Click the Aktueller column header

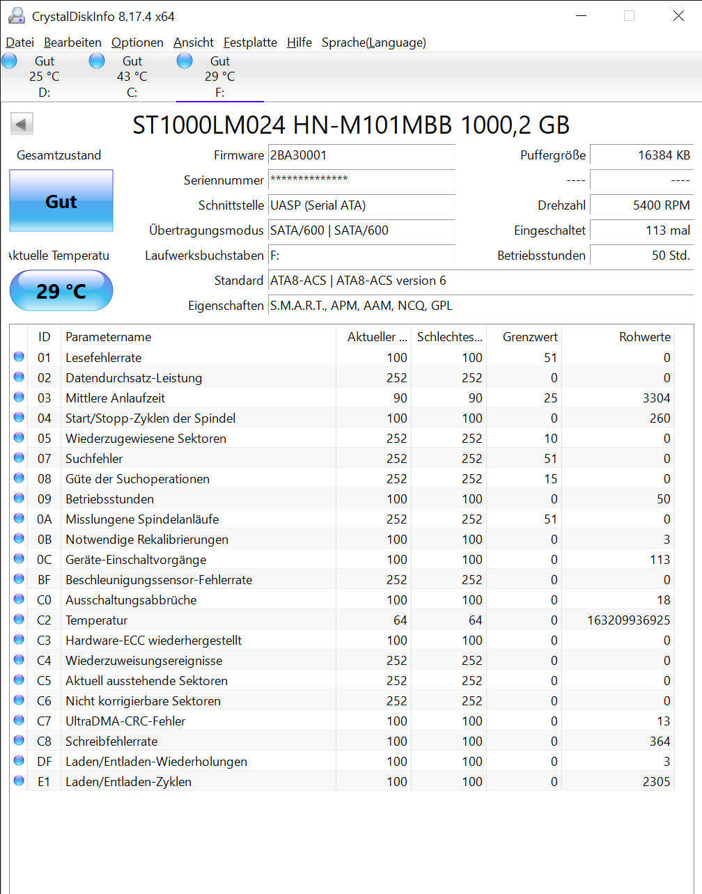[x=374, y=337]
